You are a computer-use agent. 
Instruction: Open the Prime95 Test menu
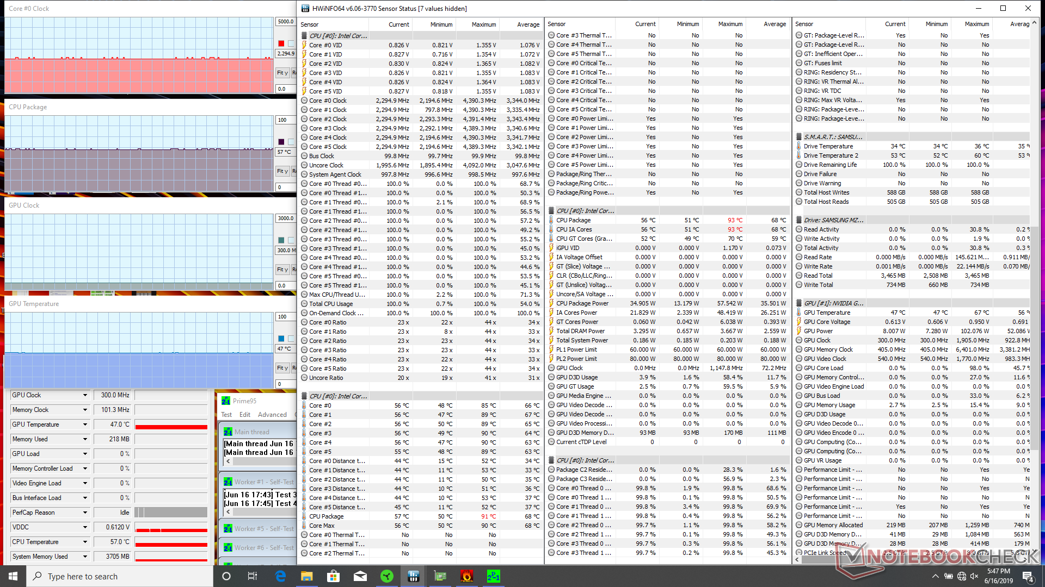[x=226, y=415]
